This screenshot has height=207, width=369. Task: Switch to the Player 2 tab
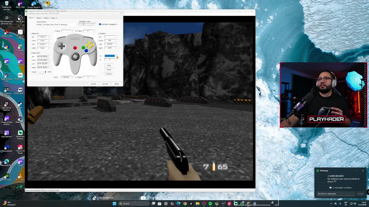coord(39,18)
